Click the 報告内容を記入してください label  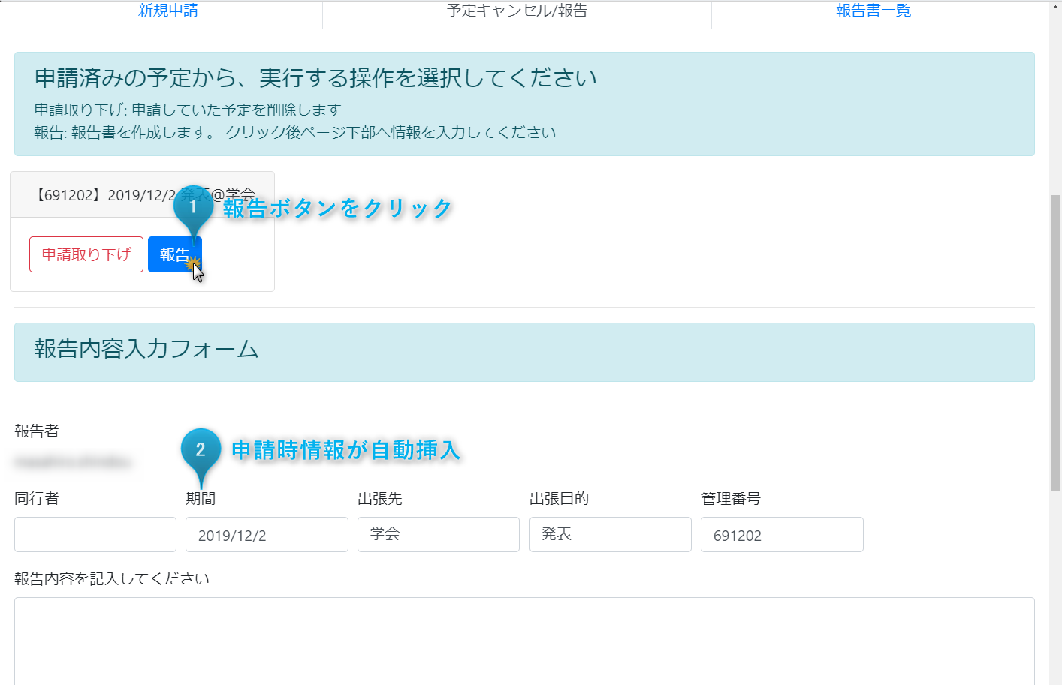pos(112,578)
